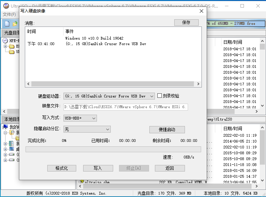Click the 650MB capacity usage bar
The image size is (266, 197).
[x=236, y=23]
